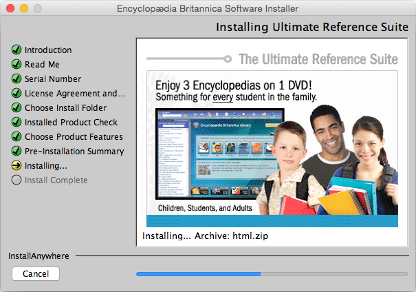Click the red close window button

(x=10, y=9)
